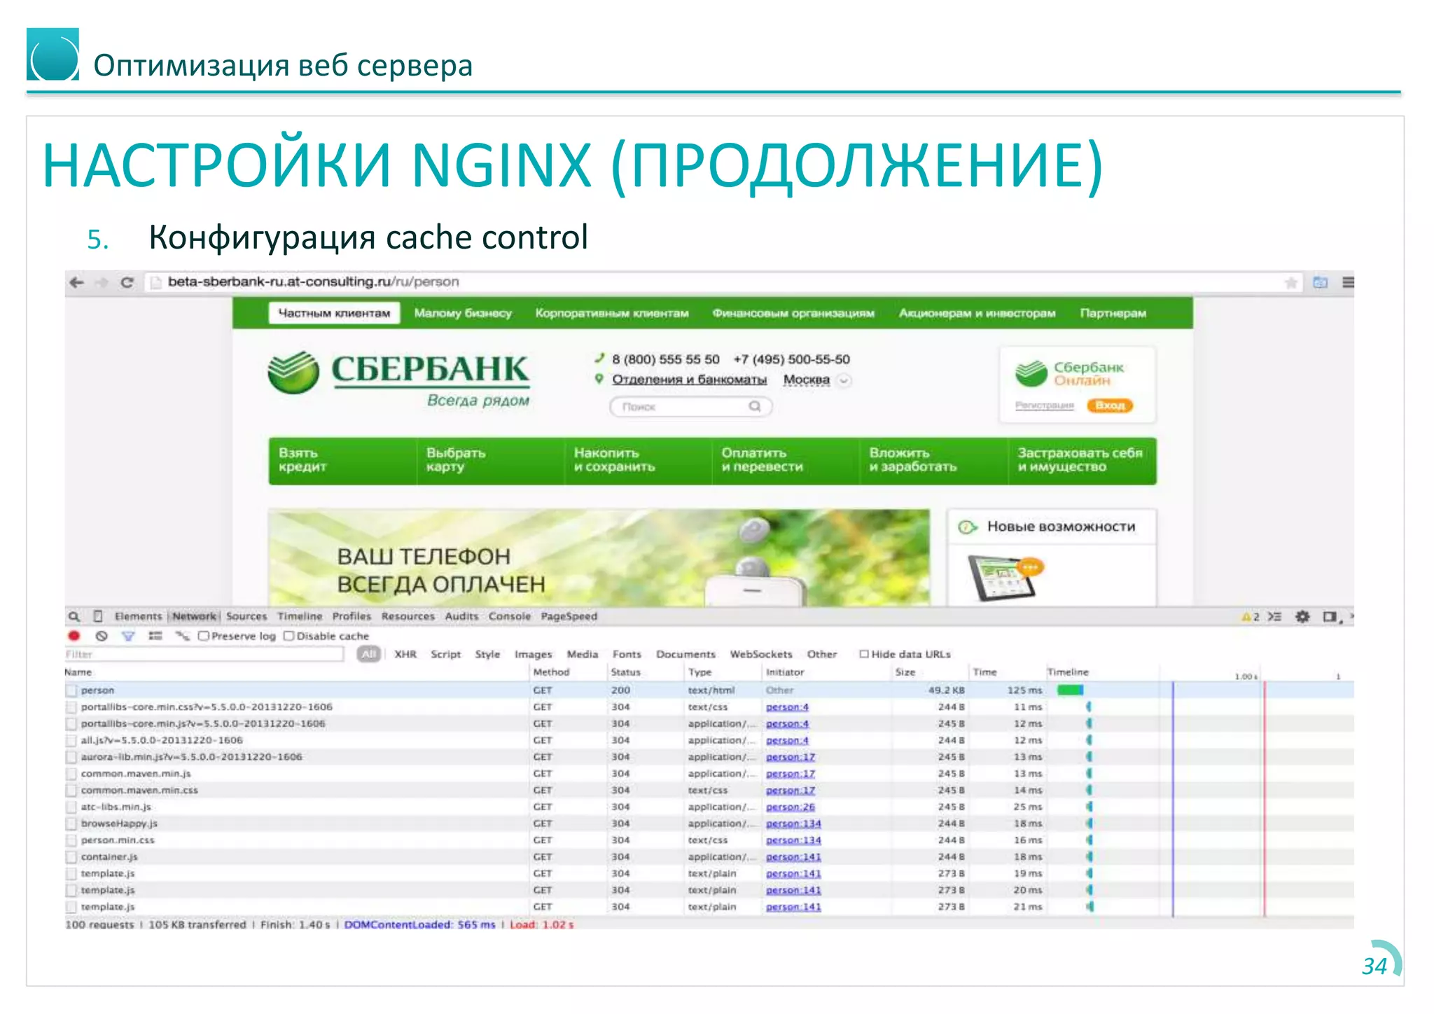This screenshot has height=1014, width=1434.
Task: Click the red record network log button
Action: [x=74, y=636]
